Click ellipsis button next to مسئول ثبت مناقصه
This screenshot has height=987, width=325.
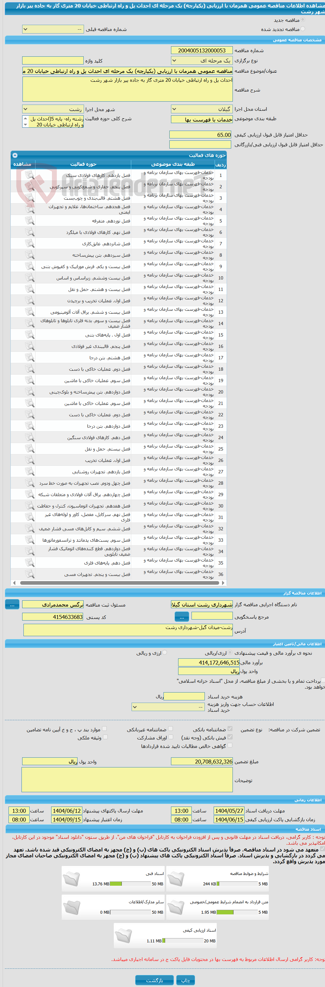[x=12, y=604]
